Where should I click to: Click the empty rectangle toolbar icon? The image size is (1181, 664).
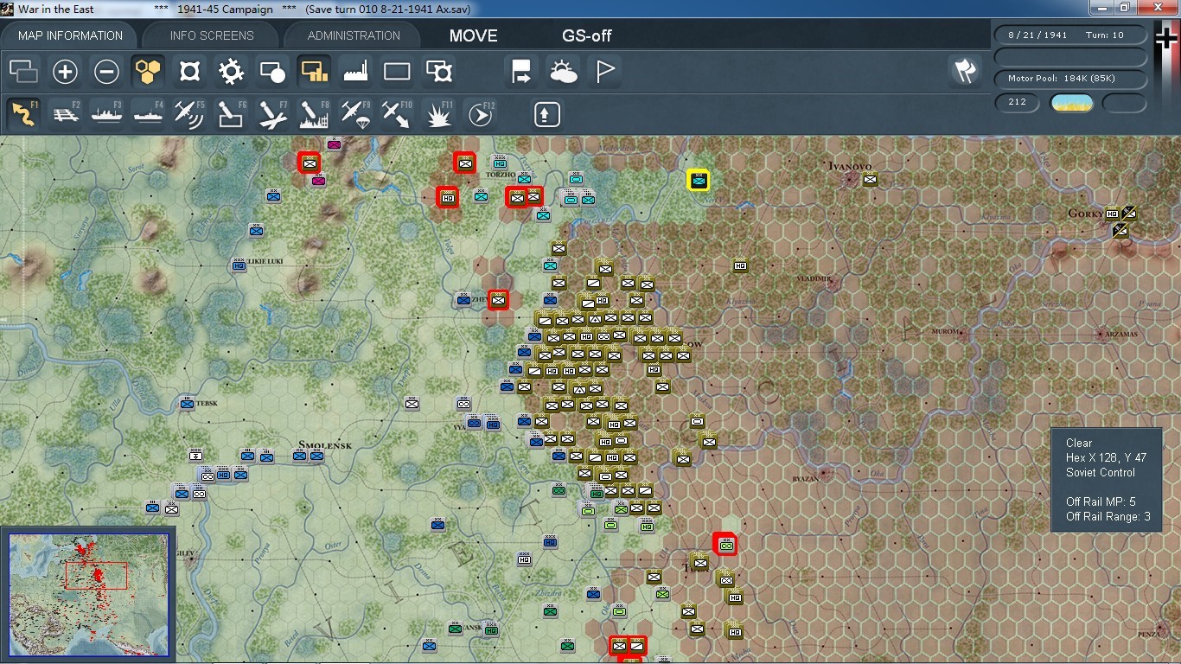(397, 72)
